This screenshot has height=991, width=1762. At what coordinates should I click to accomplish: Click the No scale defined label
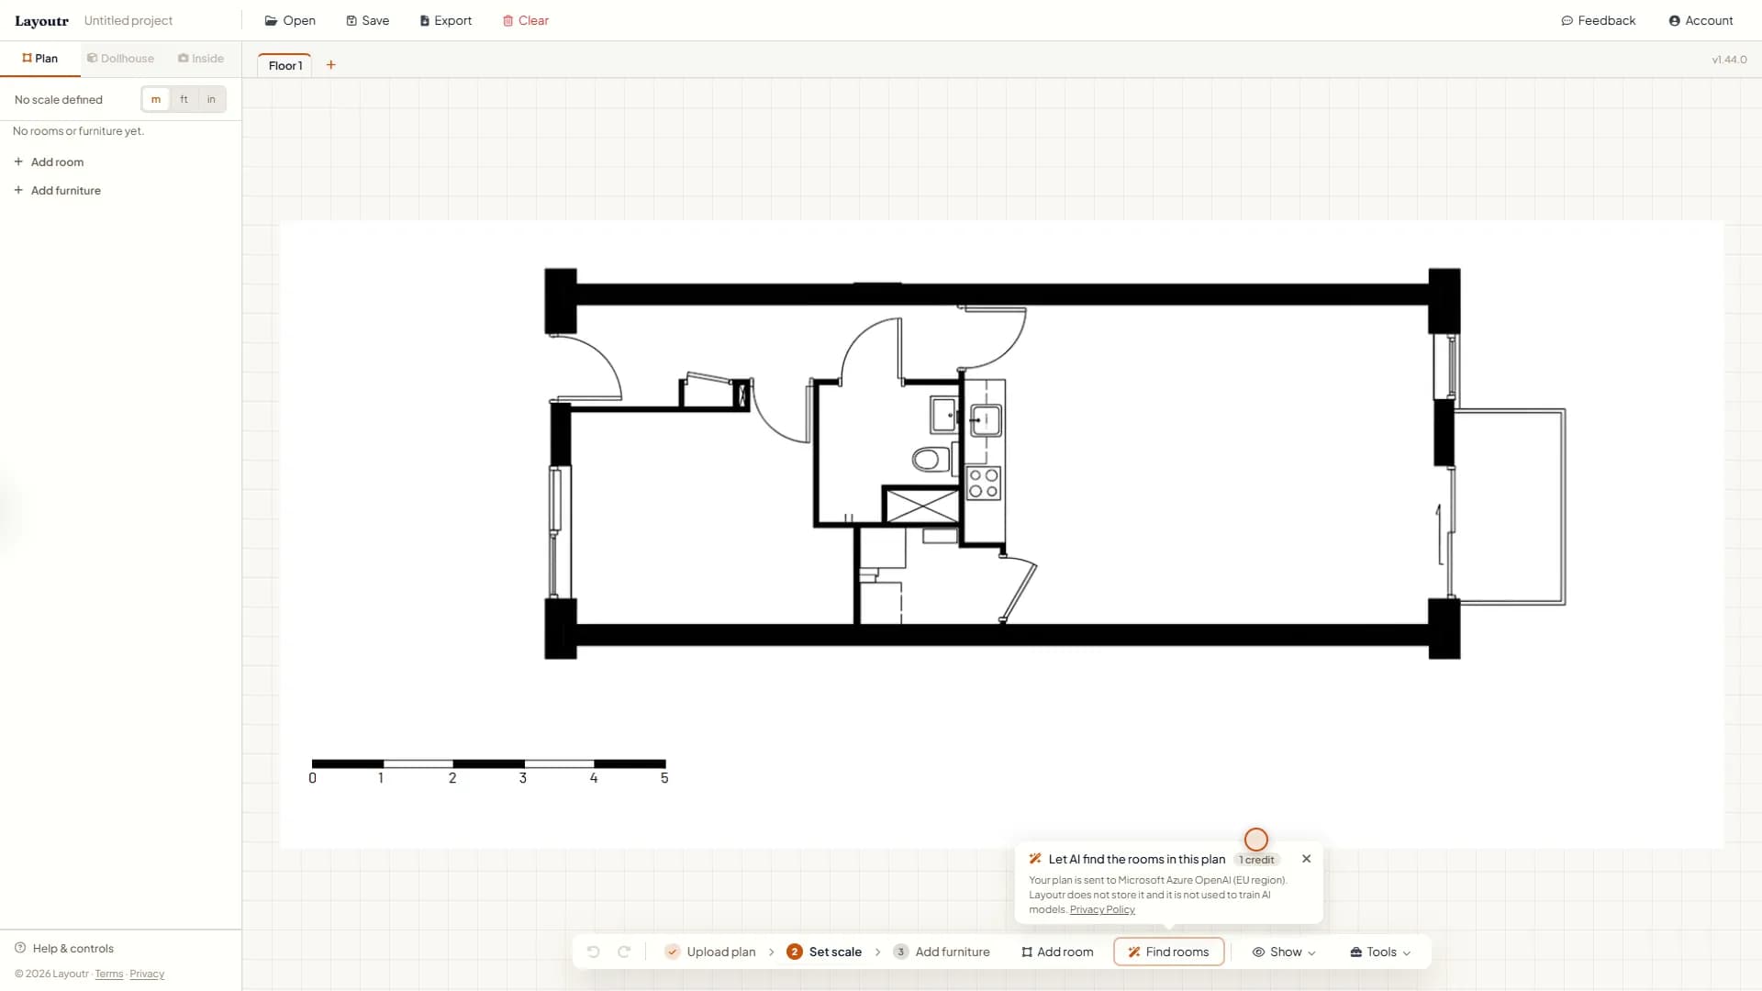tap(59, 99)
